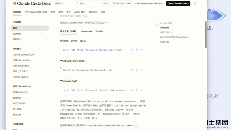Open the 资源 navigation tab
The width and height of the screenshot is (231, 130).
click(x=103, y=12)
